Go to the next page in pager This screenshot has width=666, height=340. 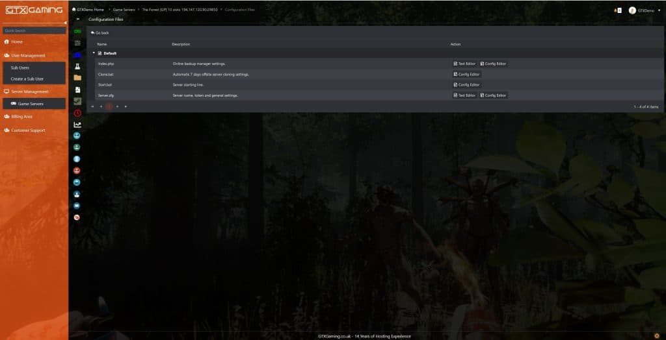[x=118, y=106]
